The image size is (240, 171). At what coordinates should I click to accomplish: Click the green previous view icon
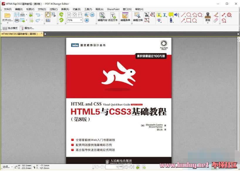pos(138,167)
